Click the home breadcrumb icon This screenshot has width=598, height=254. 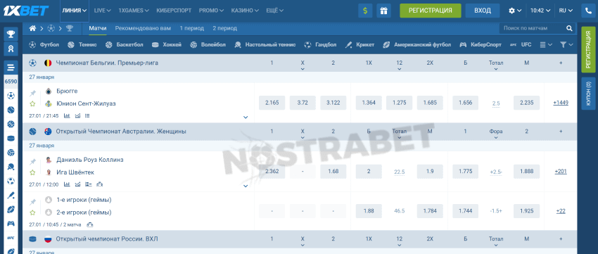[33, 28]
